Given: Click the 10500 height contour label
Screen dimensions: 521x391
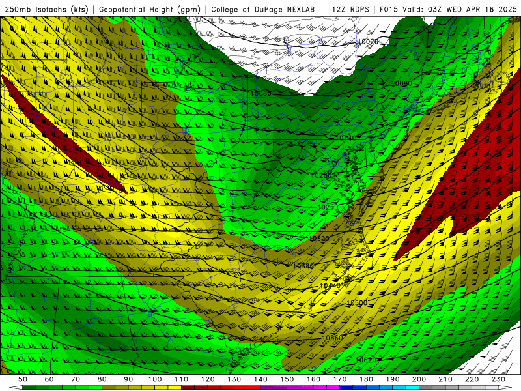Looking at the screenshot, I should [357, 303].
